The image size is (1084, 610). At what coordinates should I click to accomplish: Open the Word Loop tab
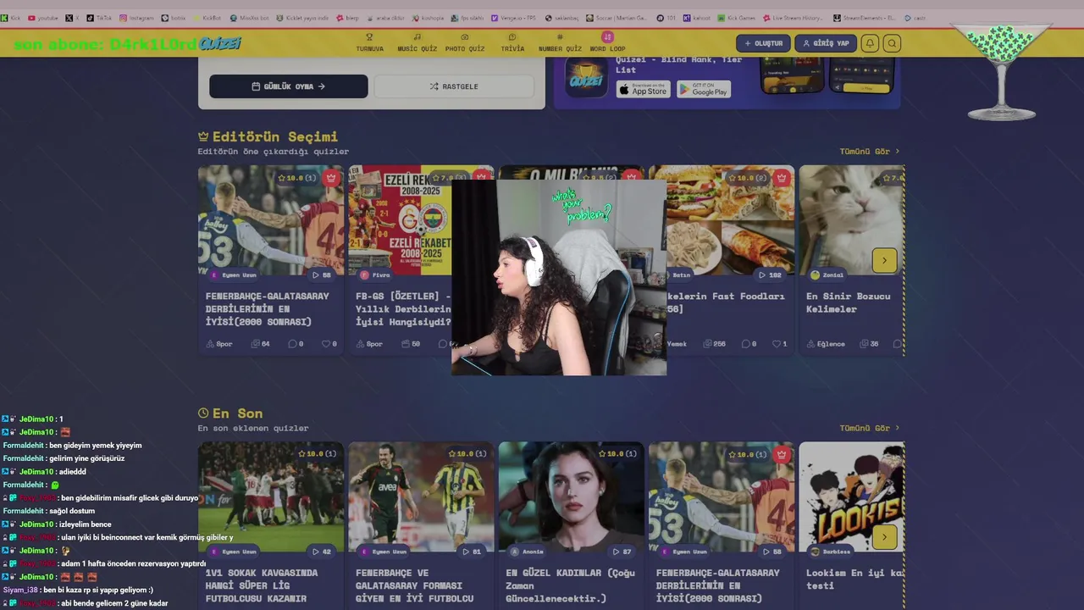click(x=607, y=42)
